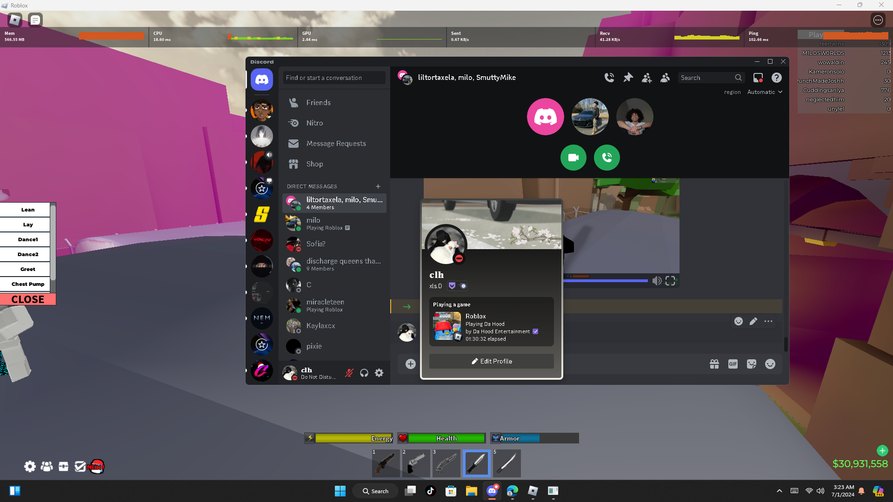Image resolution: width=893 pixels, height=502 pixels.
Task: Open in-game settings gear icon
Action: point(30,466)
